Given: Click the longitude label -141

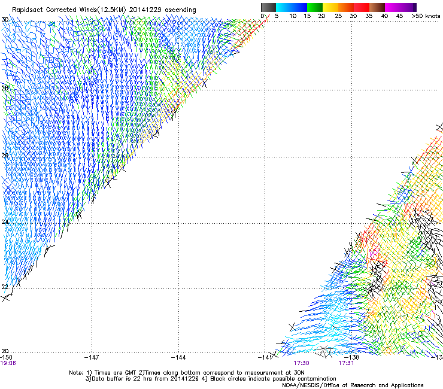Looking at the screenshot, I should [x=265, y=357].
